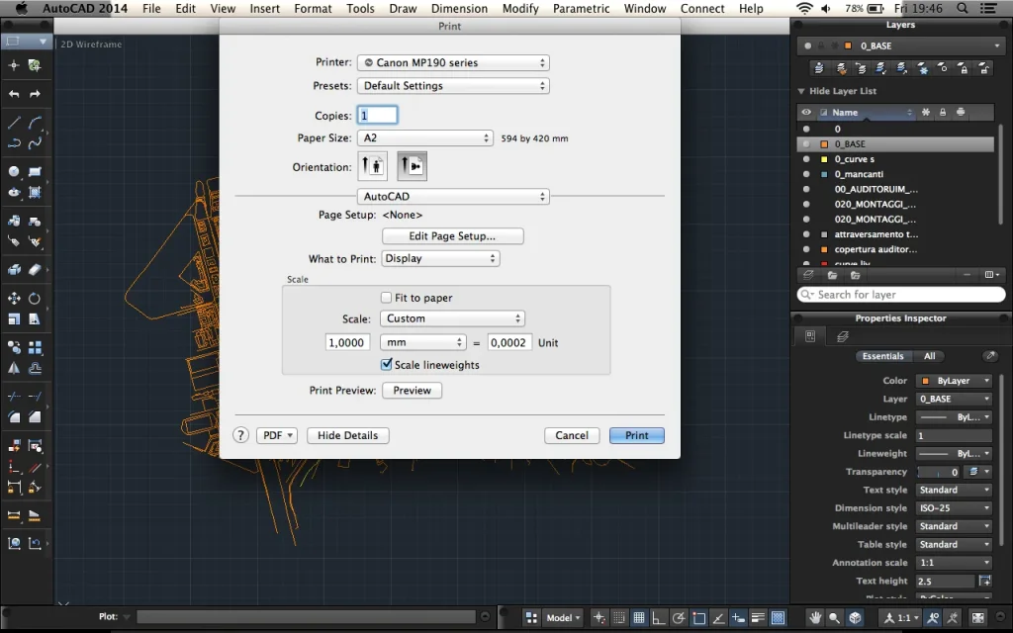Viewport: 1013px width, 633px height.
Task: Click the Redo arrow in tool palette
Action: tap(35, 94)
